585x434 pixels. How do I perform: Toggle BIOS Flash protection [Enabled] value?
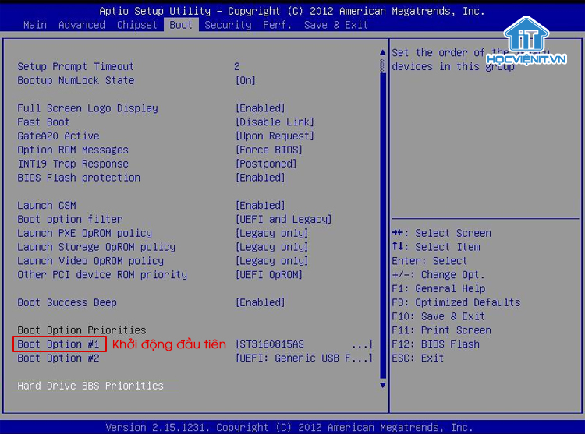261,178
